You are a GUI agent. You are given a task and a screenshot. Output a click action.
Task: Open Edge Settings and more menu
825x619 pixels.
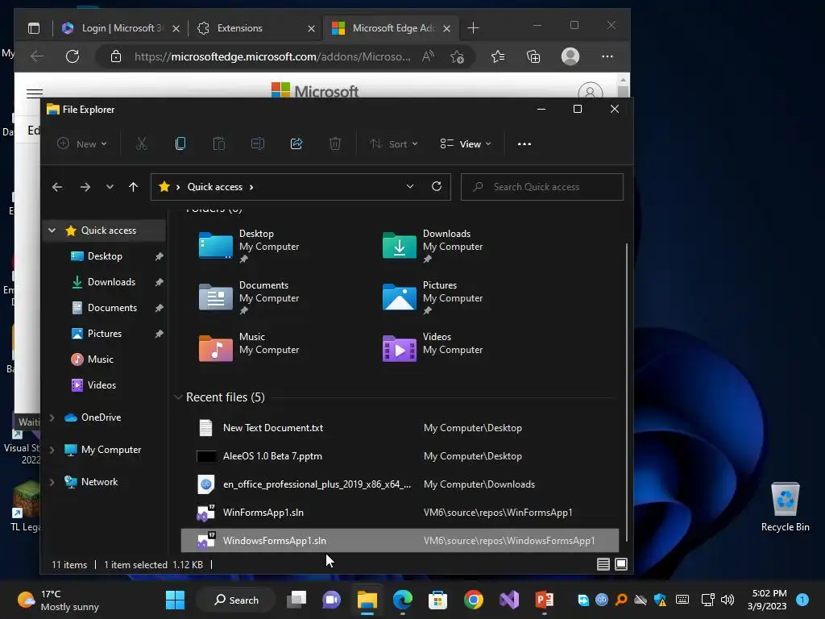click(607, 56)
